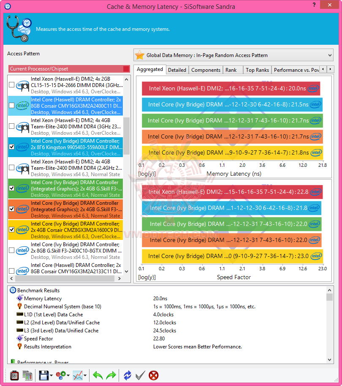Click the stethoscope brain module icon
Viewport: 342px width, 386px height.
click(x=19, y=28)
